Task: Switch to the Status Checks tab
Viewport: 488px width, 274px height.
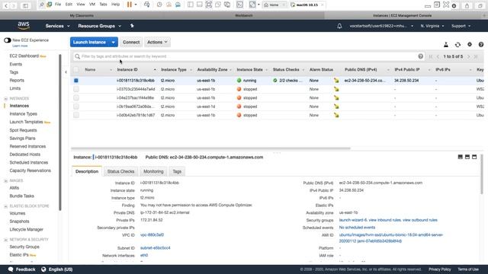Action: (120, 171)
